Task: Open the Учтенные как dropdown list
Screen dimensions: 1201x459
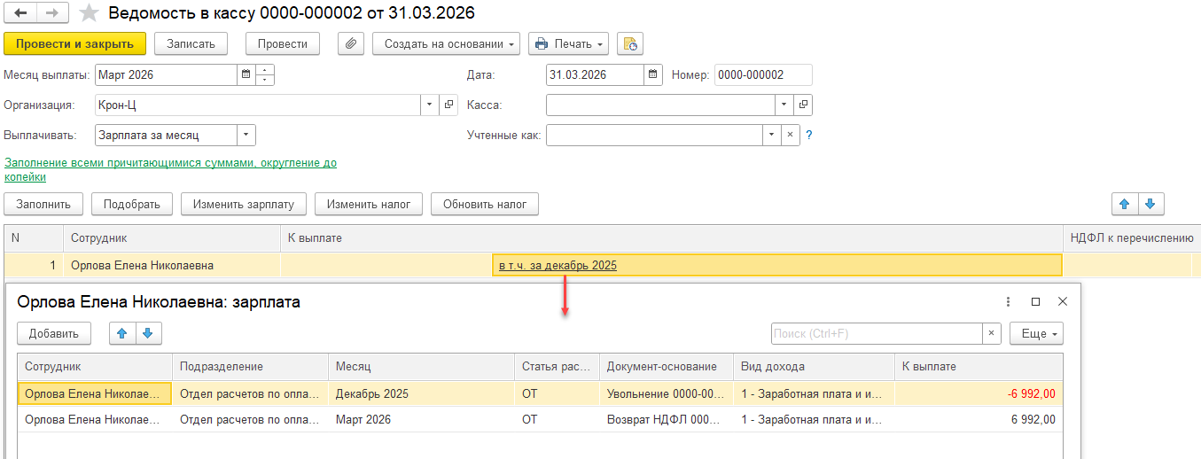Action: [772, 136]
